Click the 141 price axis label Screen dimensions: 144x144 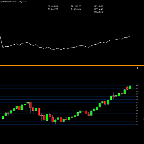137,88
